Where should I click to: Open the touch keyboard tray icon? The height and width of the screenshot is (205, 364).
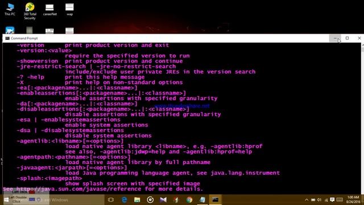click(x=340, y=200)
